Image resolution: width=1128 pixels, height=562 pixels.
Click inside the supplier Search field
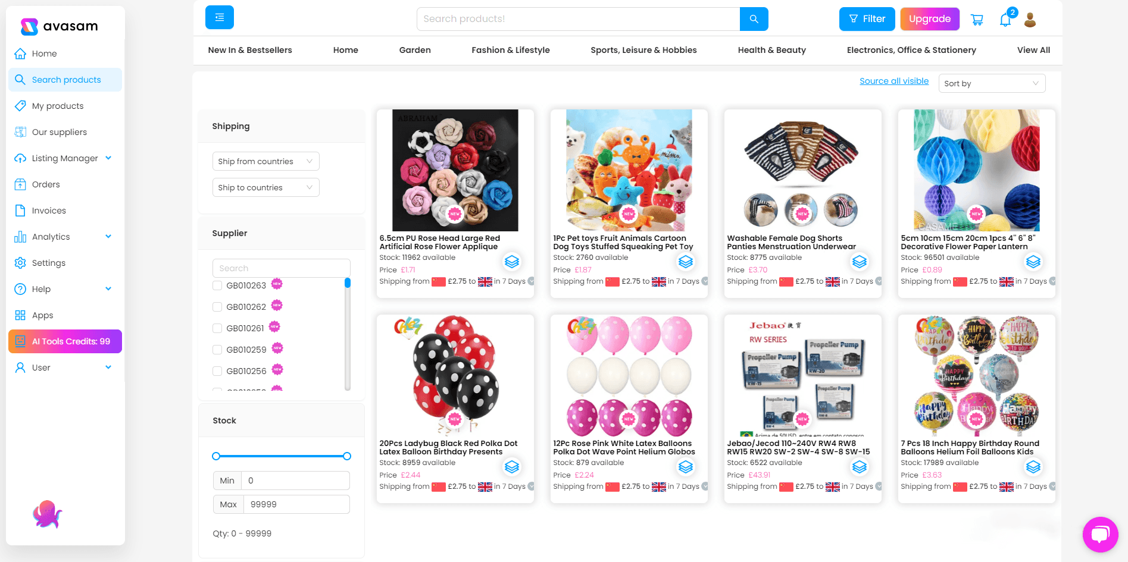(281, 268)
